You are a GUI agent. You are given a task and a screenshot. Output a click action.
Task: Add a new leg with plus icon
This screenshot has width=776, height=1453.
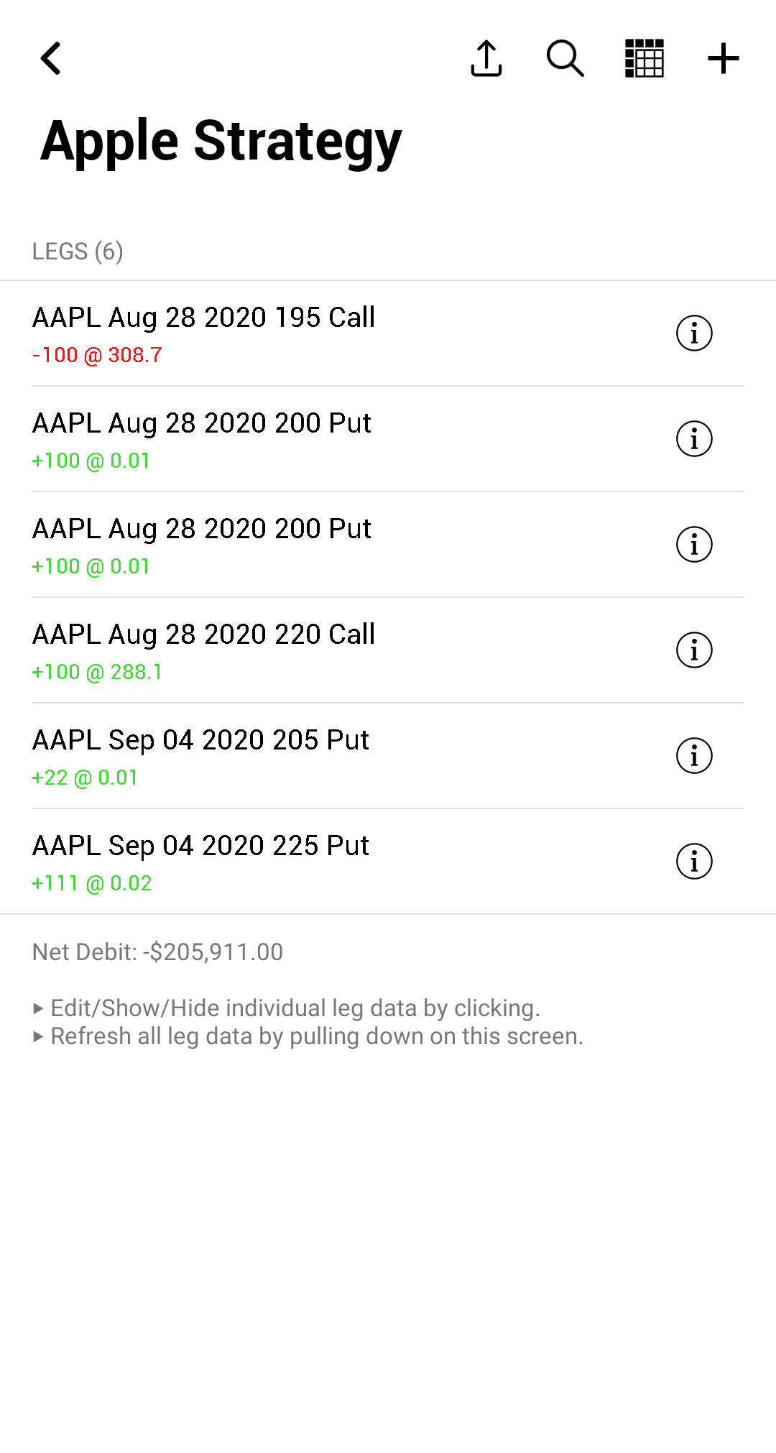pos(723,58)
